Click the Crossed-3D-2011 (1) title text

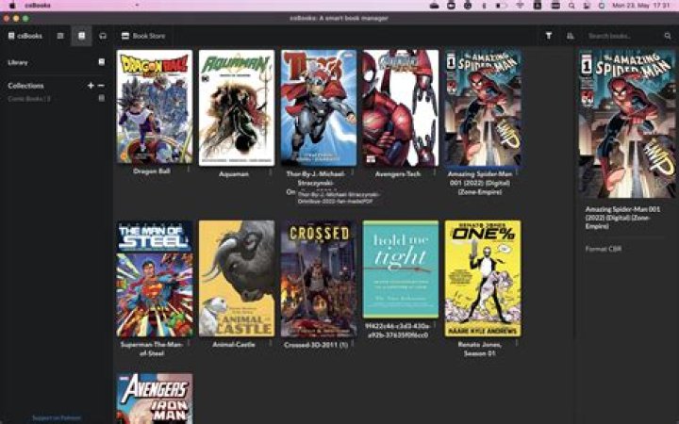316,345
